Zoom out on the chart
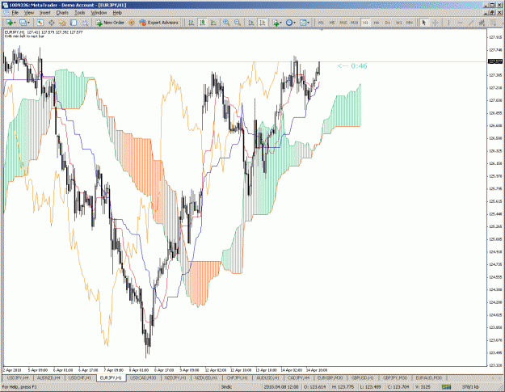The height and width of the screenshot is (392, 505). click(x=238, y=23)
